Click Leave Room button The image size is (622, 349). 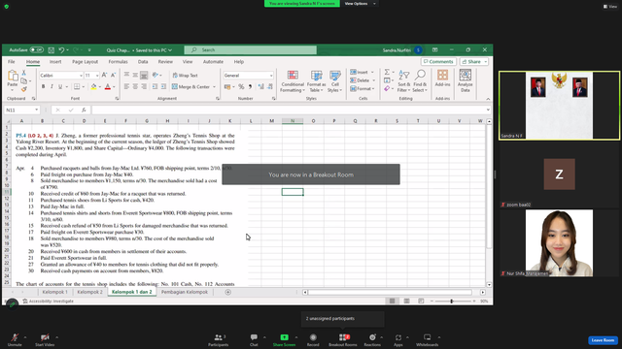coord(603,340)
